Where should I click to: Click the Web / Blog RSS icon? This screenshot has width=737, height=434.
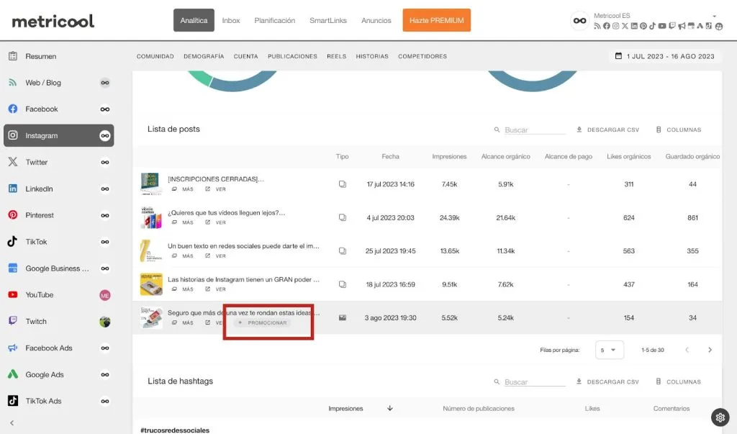click(13, 83)
